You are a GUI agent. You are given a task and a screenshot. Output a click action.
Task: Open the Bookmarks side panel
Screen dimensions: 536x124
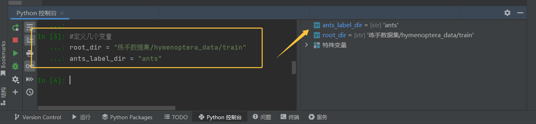(x=3, y=58)
